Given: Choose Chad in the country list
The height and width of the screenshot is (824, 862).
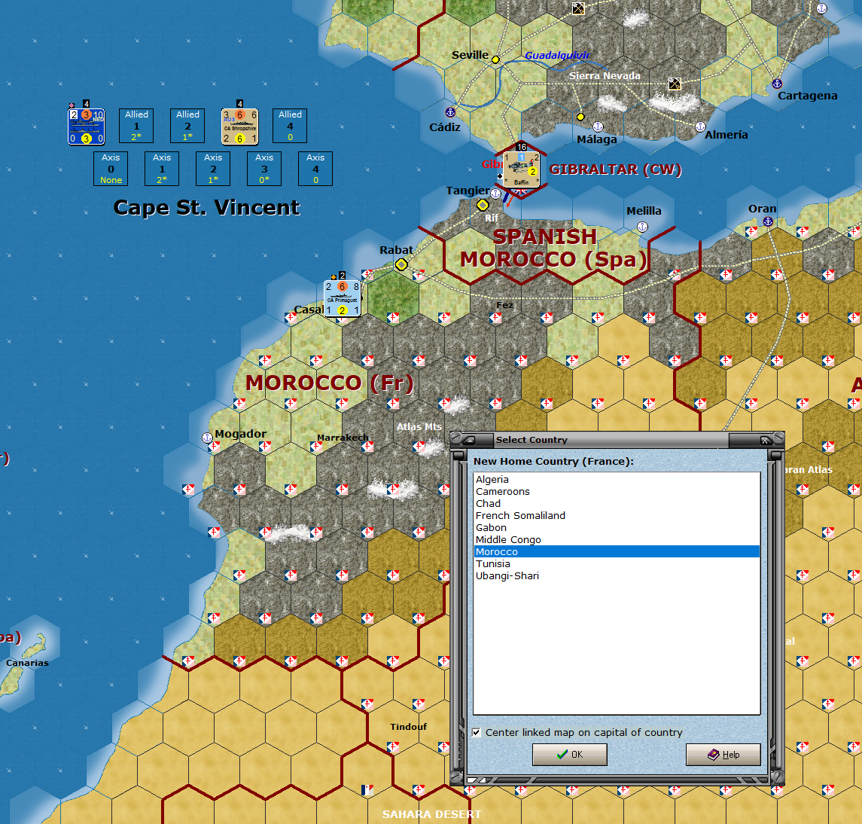Looking at the screenshot, I should coord(617,503).
